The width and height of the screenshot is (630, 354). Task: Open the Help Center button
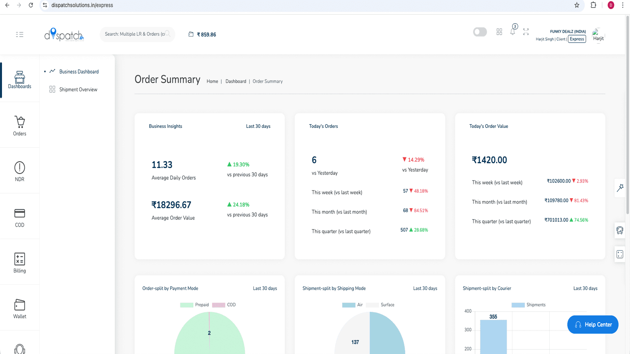click(x=593, y=324)
